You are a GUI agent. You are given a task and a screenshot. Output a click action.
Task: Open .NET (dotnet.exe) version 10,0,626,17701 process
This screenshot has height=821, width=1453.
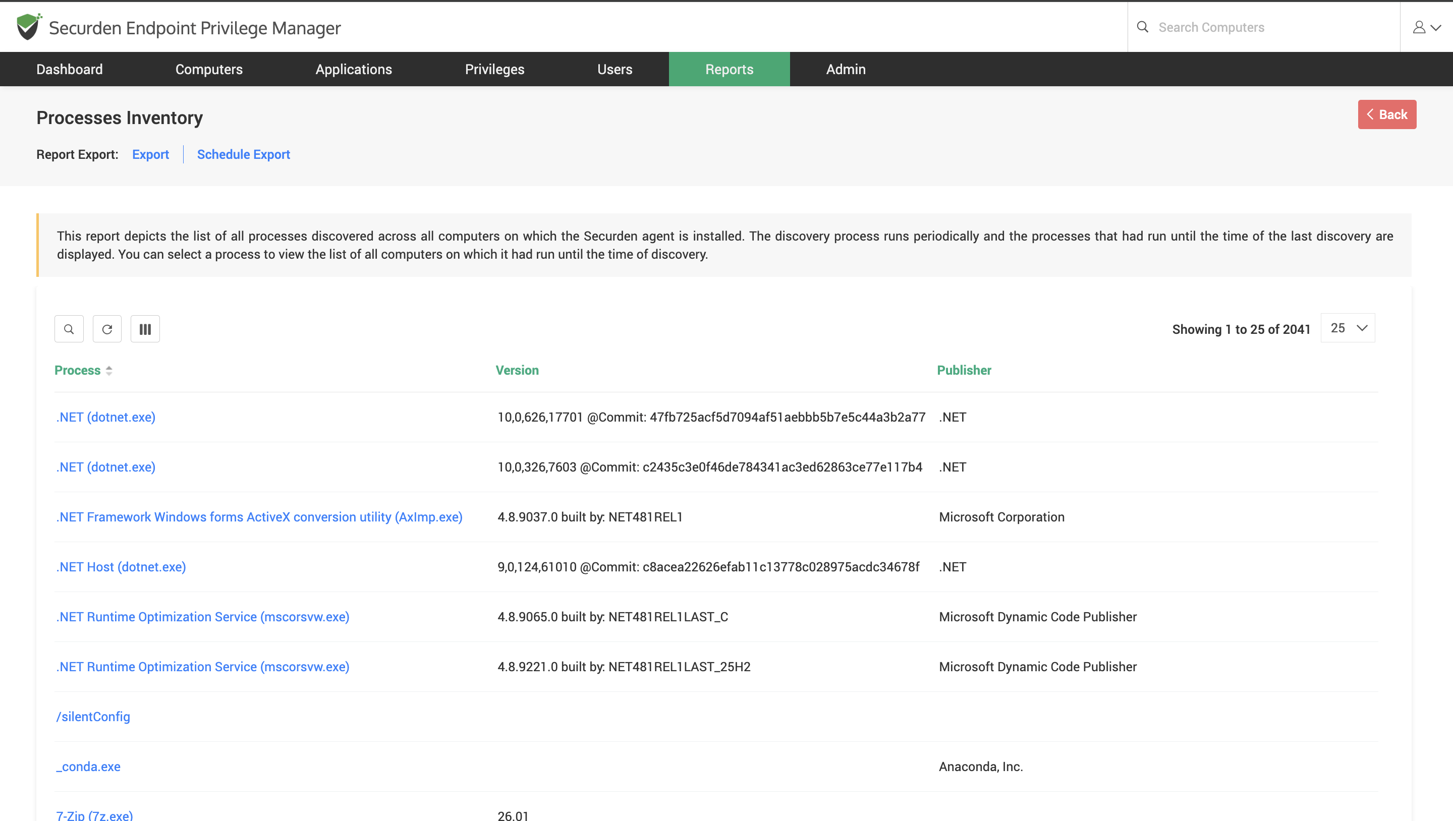(x=106, y=417)
